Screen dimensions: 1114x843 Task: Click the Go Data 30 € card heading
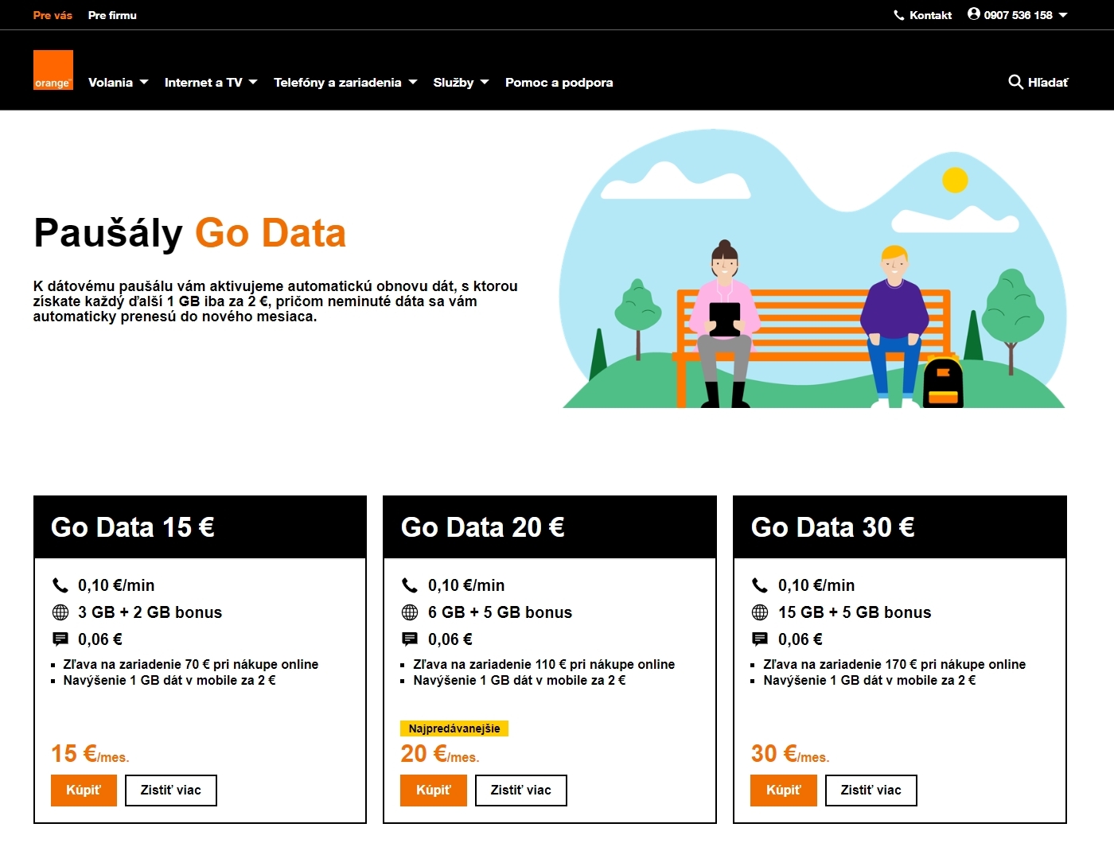[833, 527]
